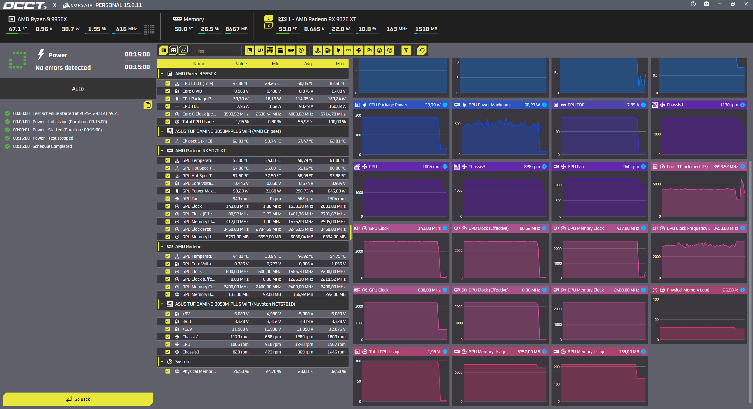Uncheck the Physical Memory Load checkbox
The width and height of the screenshot is (753, 409).
point(168,371)
